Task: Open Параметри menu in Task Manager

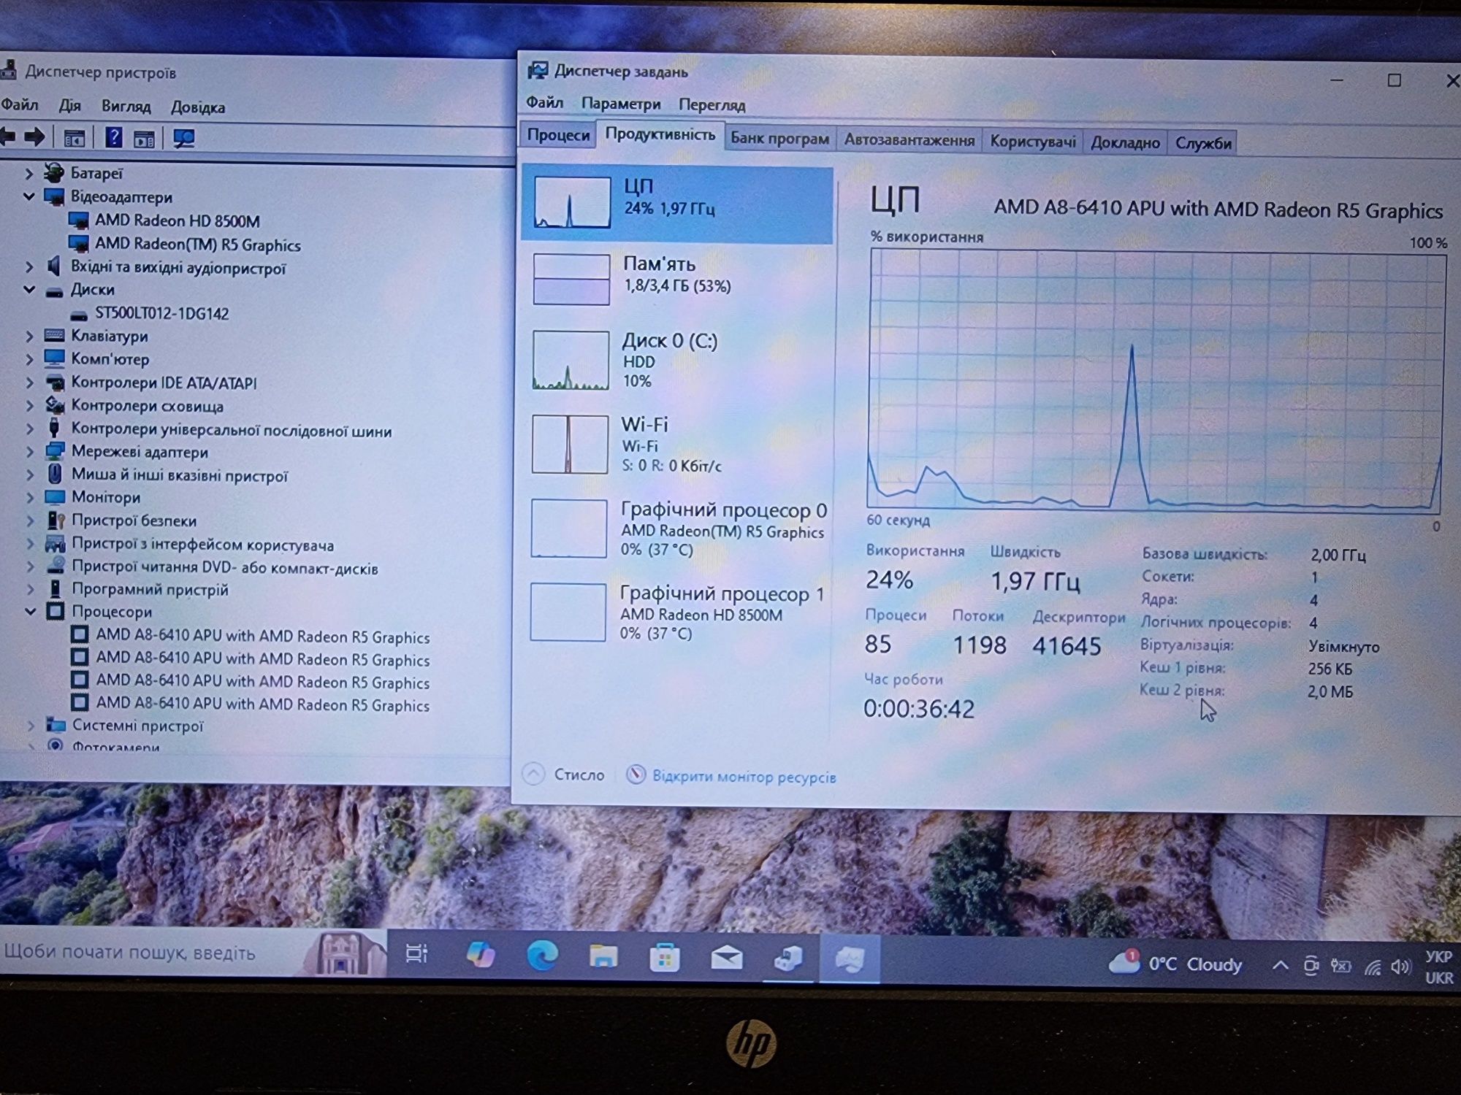Action: pos(620,104)
